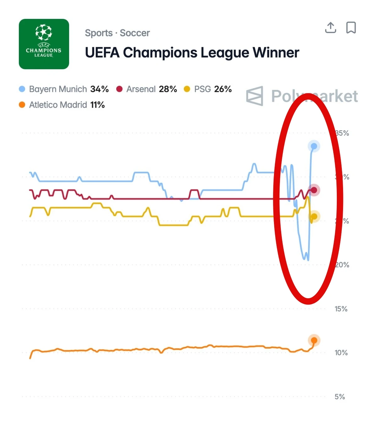Image resolution: width=377 pixels, height=432 pixels.
Task: Click the blue Bayern Munich legend dot
Action: tap(22, 89)
